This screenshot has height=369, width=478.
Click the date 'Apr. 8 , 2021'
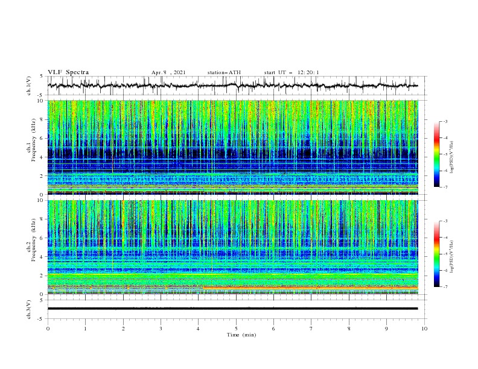click(x=168, y=72)
